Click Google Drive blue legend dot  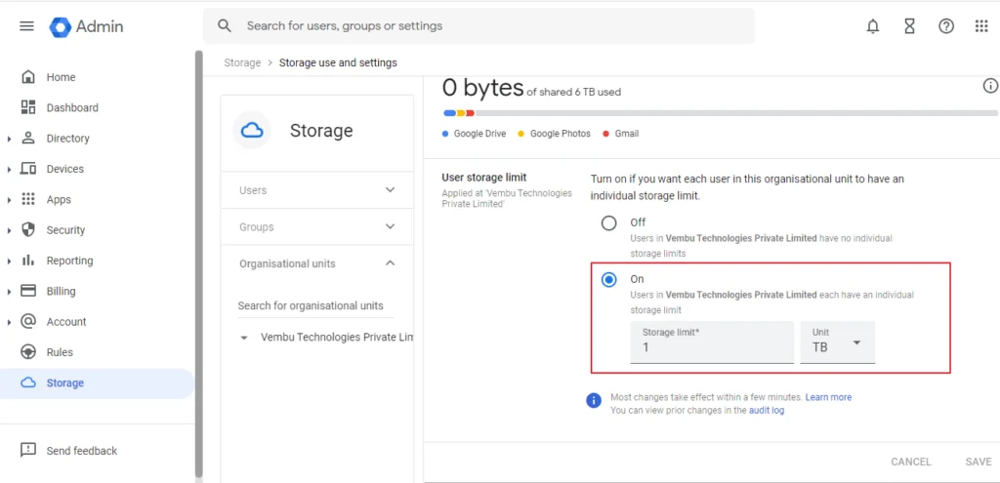tap(445, 134)
